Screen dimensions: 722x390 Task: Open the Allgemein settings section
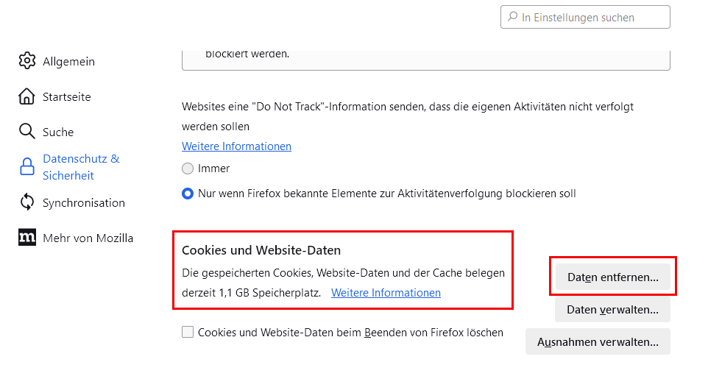(68, 61)
